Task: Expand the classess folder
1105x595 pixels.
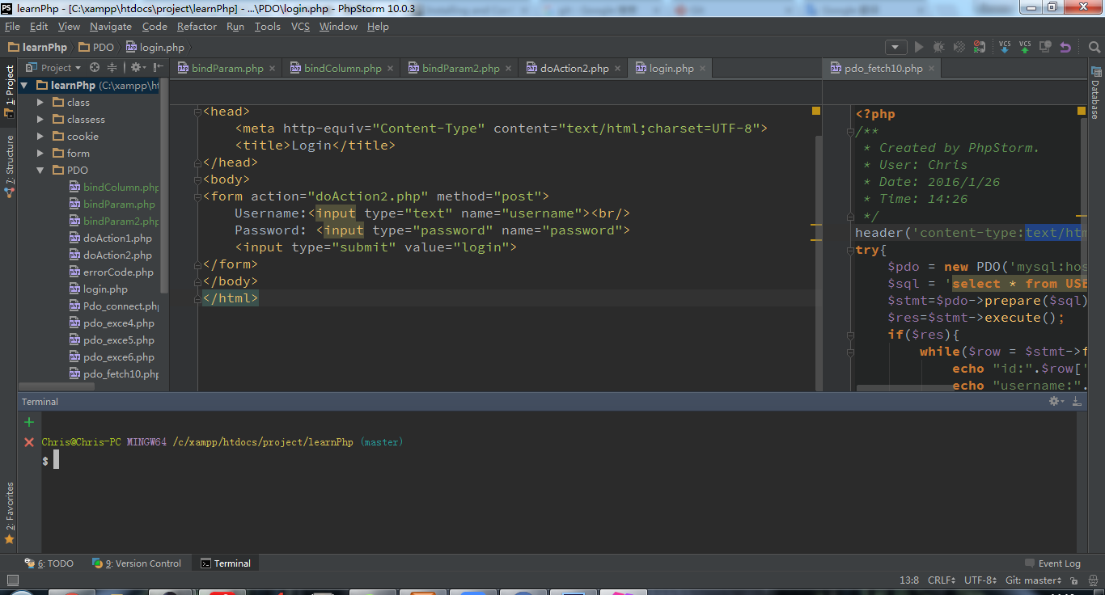Action: [40, 119]
